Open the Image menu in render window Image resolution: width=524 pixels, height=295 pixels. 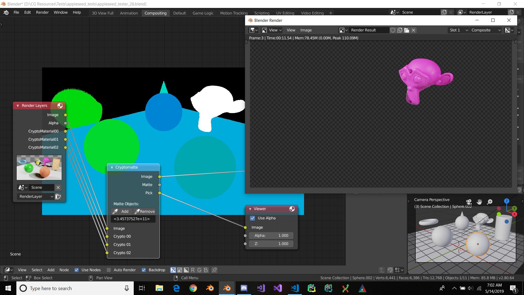click(x=306, y=30)
